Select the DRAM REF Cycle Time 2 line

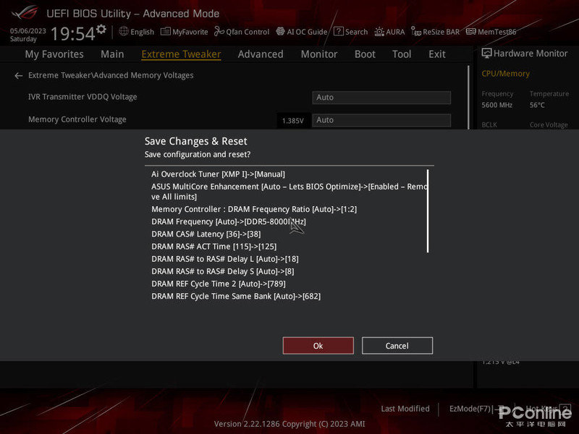tap(219, 284)
